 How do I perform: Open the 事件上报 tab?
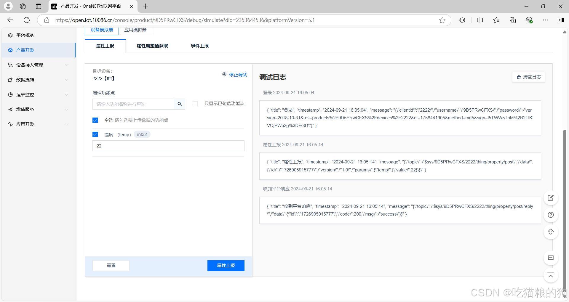(x=199, y=46)
